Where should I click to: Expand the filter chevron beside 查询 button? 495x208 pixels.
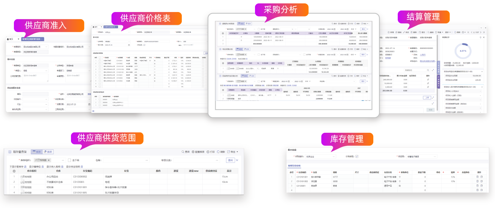pos(237,161)
